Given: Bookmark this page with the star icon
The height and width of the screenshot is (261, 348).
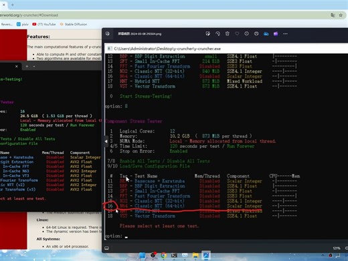Looking at the screenshot, I should [341, 15].
